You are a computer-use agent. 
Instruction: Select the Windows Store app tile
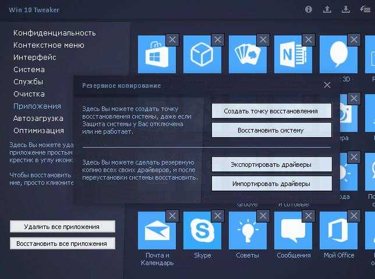[157, 54]
